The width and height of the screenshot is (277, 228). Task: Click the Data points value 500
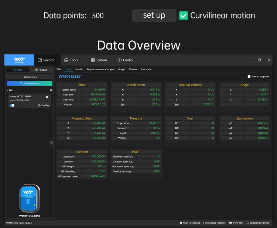point(98,16)
